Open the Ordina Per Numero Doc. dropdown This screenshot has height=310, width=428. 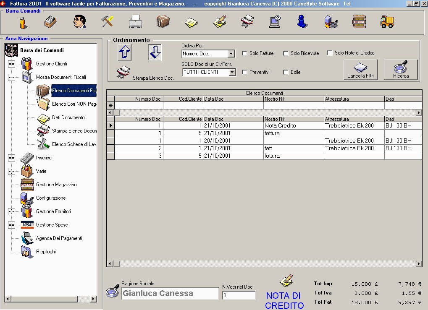[231, 54]
